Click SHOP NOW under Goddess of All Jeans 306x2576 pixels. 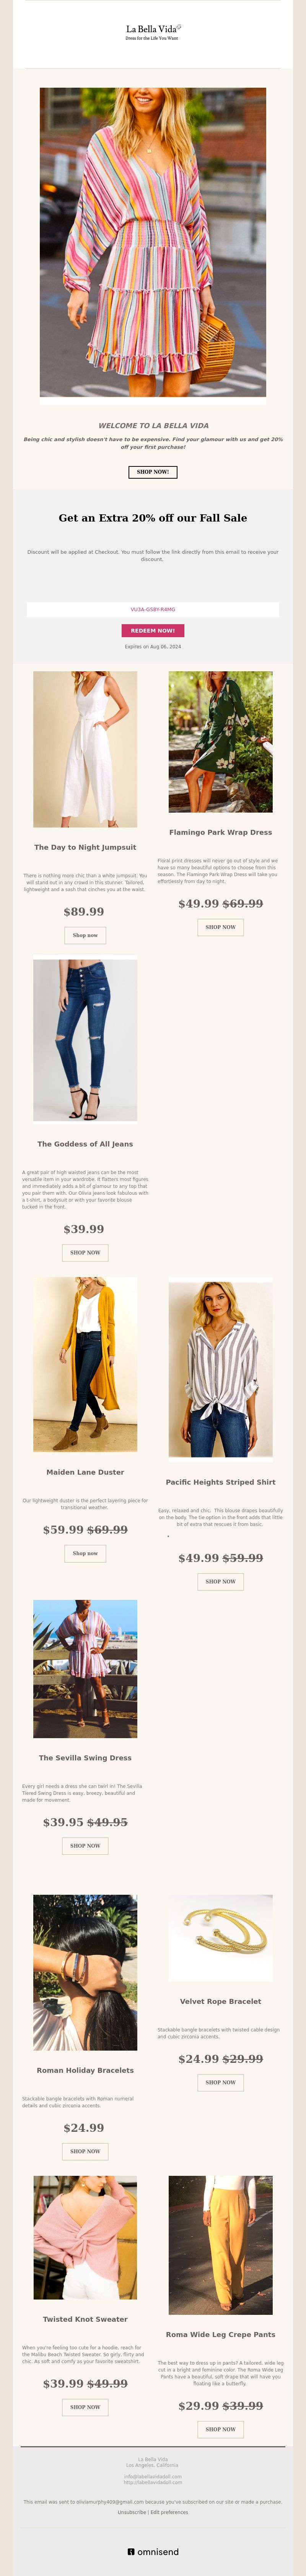click(85, 1252)
